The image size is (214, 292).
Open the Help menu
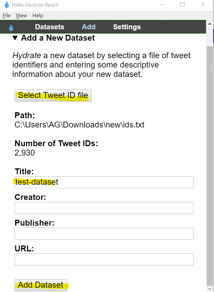tap(38, 15)
